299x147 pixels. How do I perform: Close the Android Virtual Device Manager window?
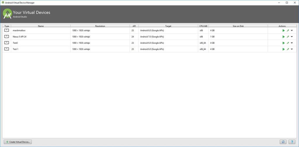tap(295, 3)
